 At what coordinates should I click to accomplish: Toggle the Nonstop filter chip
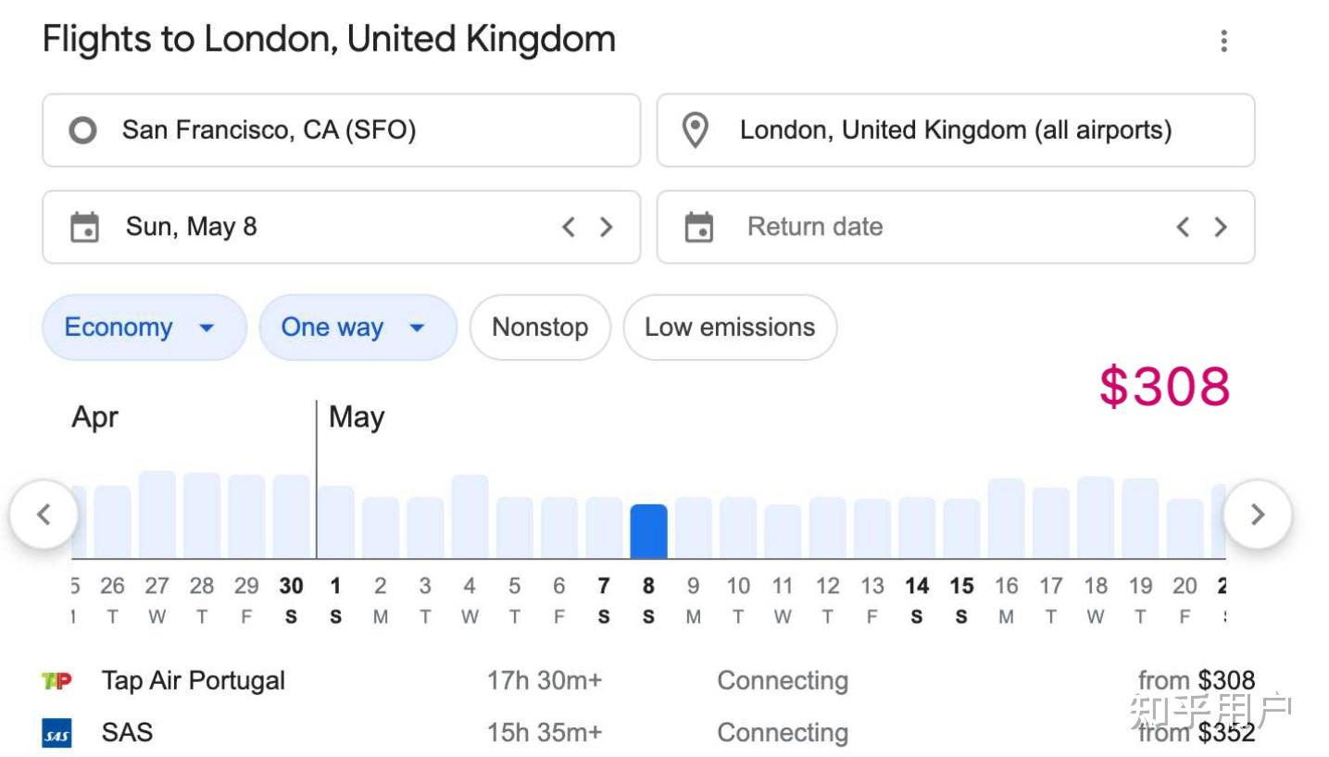(540, 328)
